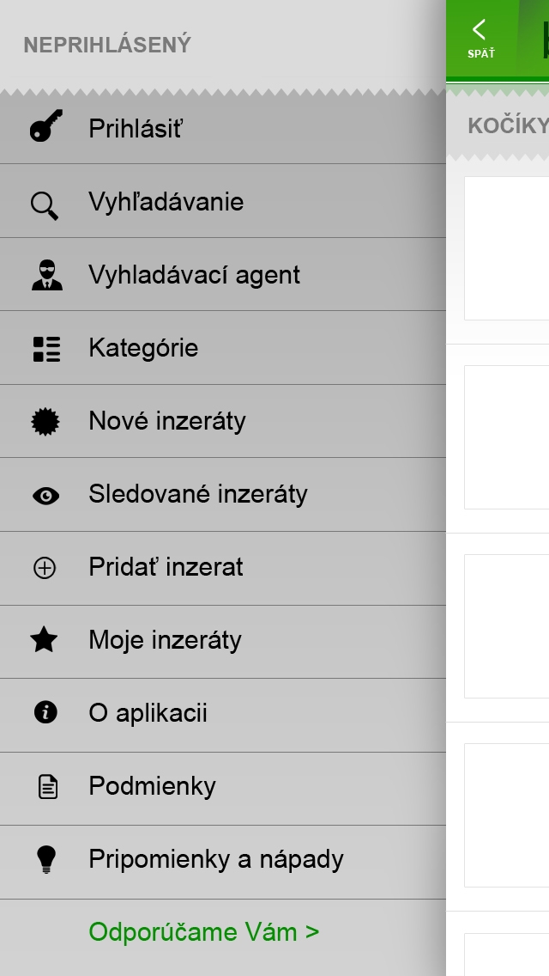Click the eye icon for Sledované inzeráty

point(45,496)
